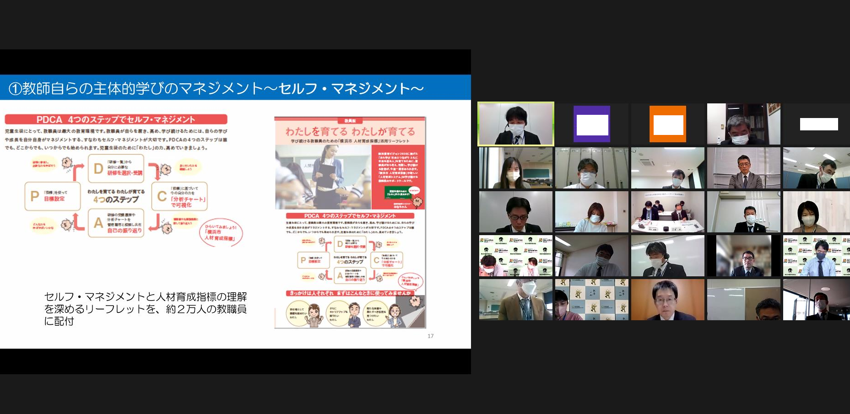
Task: Select video of man in tan jacket
Action: [516, 300]
